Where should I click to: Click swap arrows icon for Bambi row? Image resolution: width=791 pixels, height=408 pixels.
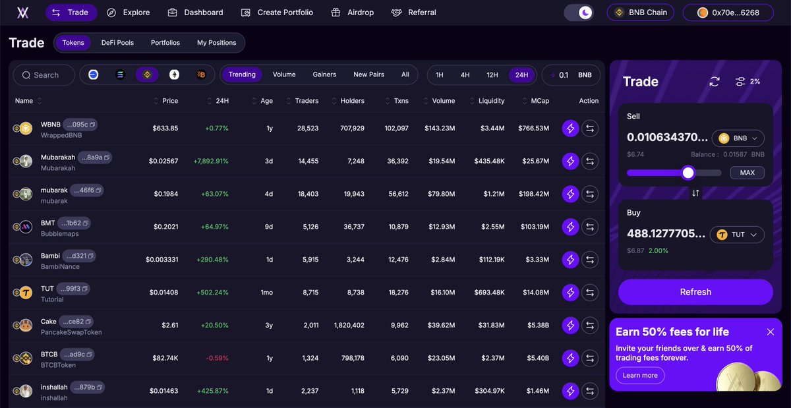[590, 260]
